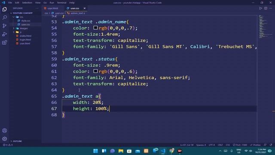The width and height of the screenshot is (275, 155).
Task: Show hidden tray icons chevron
Action: (220, 151)
